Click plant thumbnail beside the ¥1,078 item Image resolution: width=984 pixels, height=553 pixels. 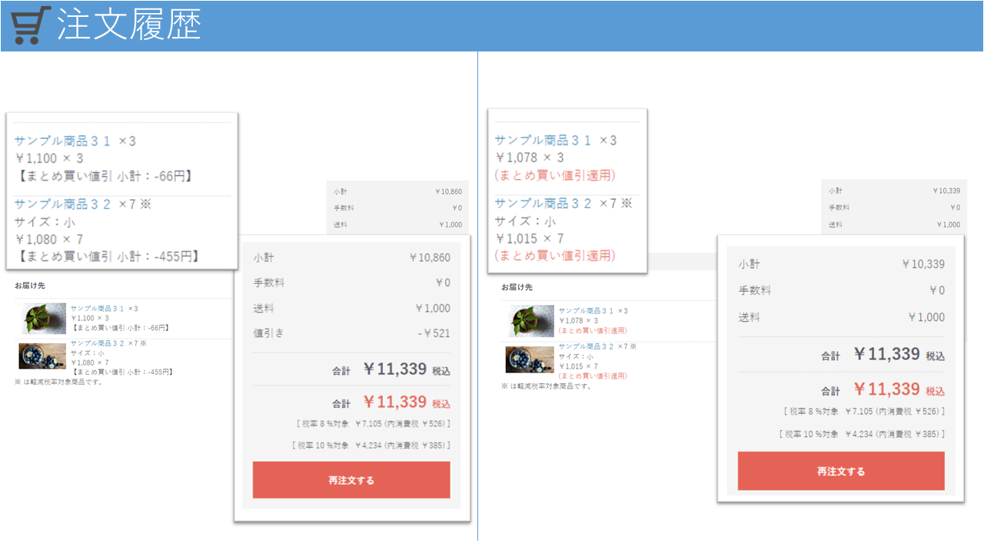pos(530,320)
